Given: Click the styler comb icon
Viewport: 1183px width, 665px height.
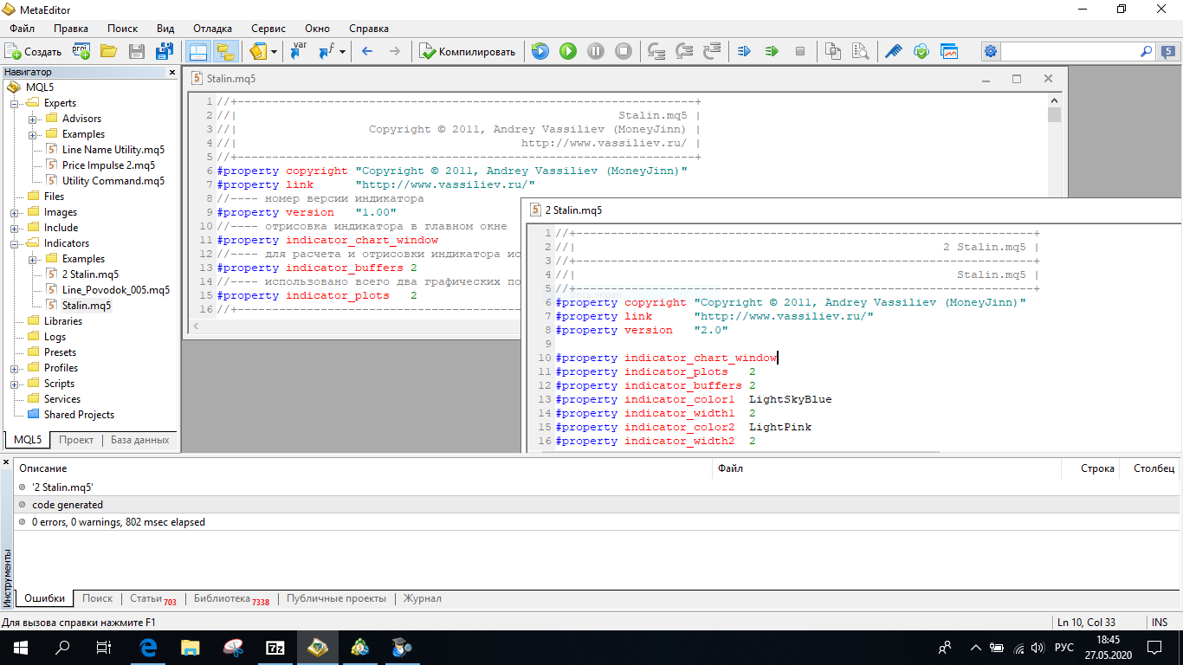Looking at the screenshot, I should click(x=894, y=51).
